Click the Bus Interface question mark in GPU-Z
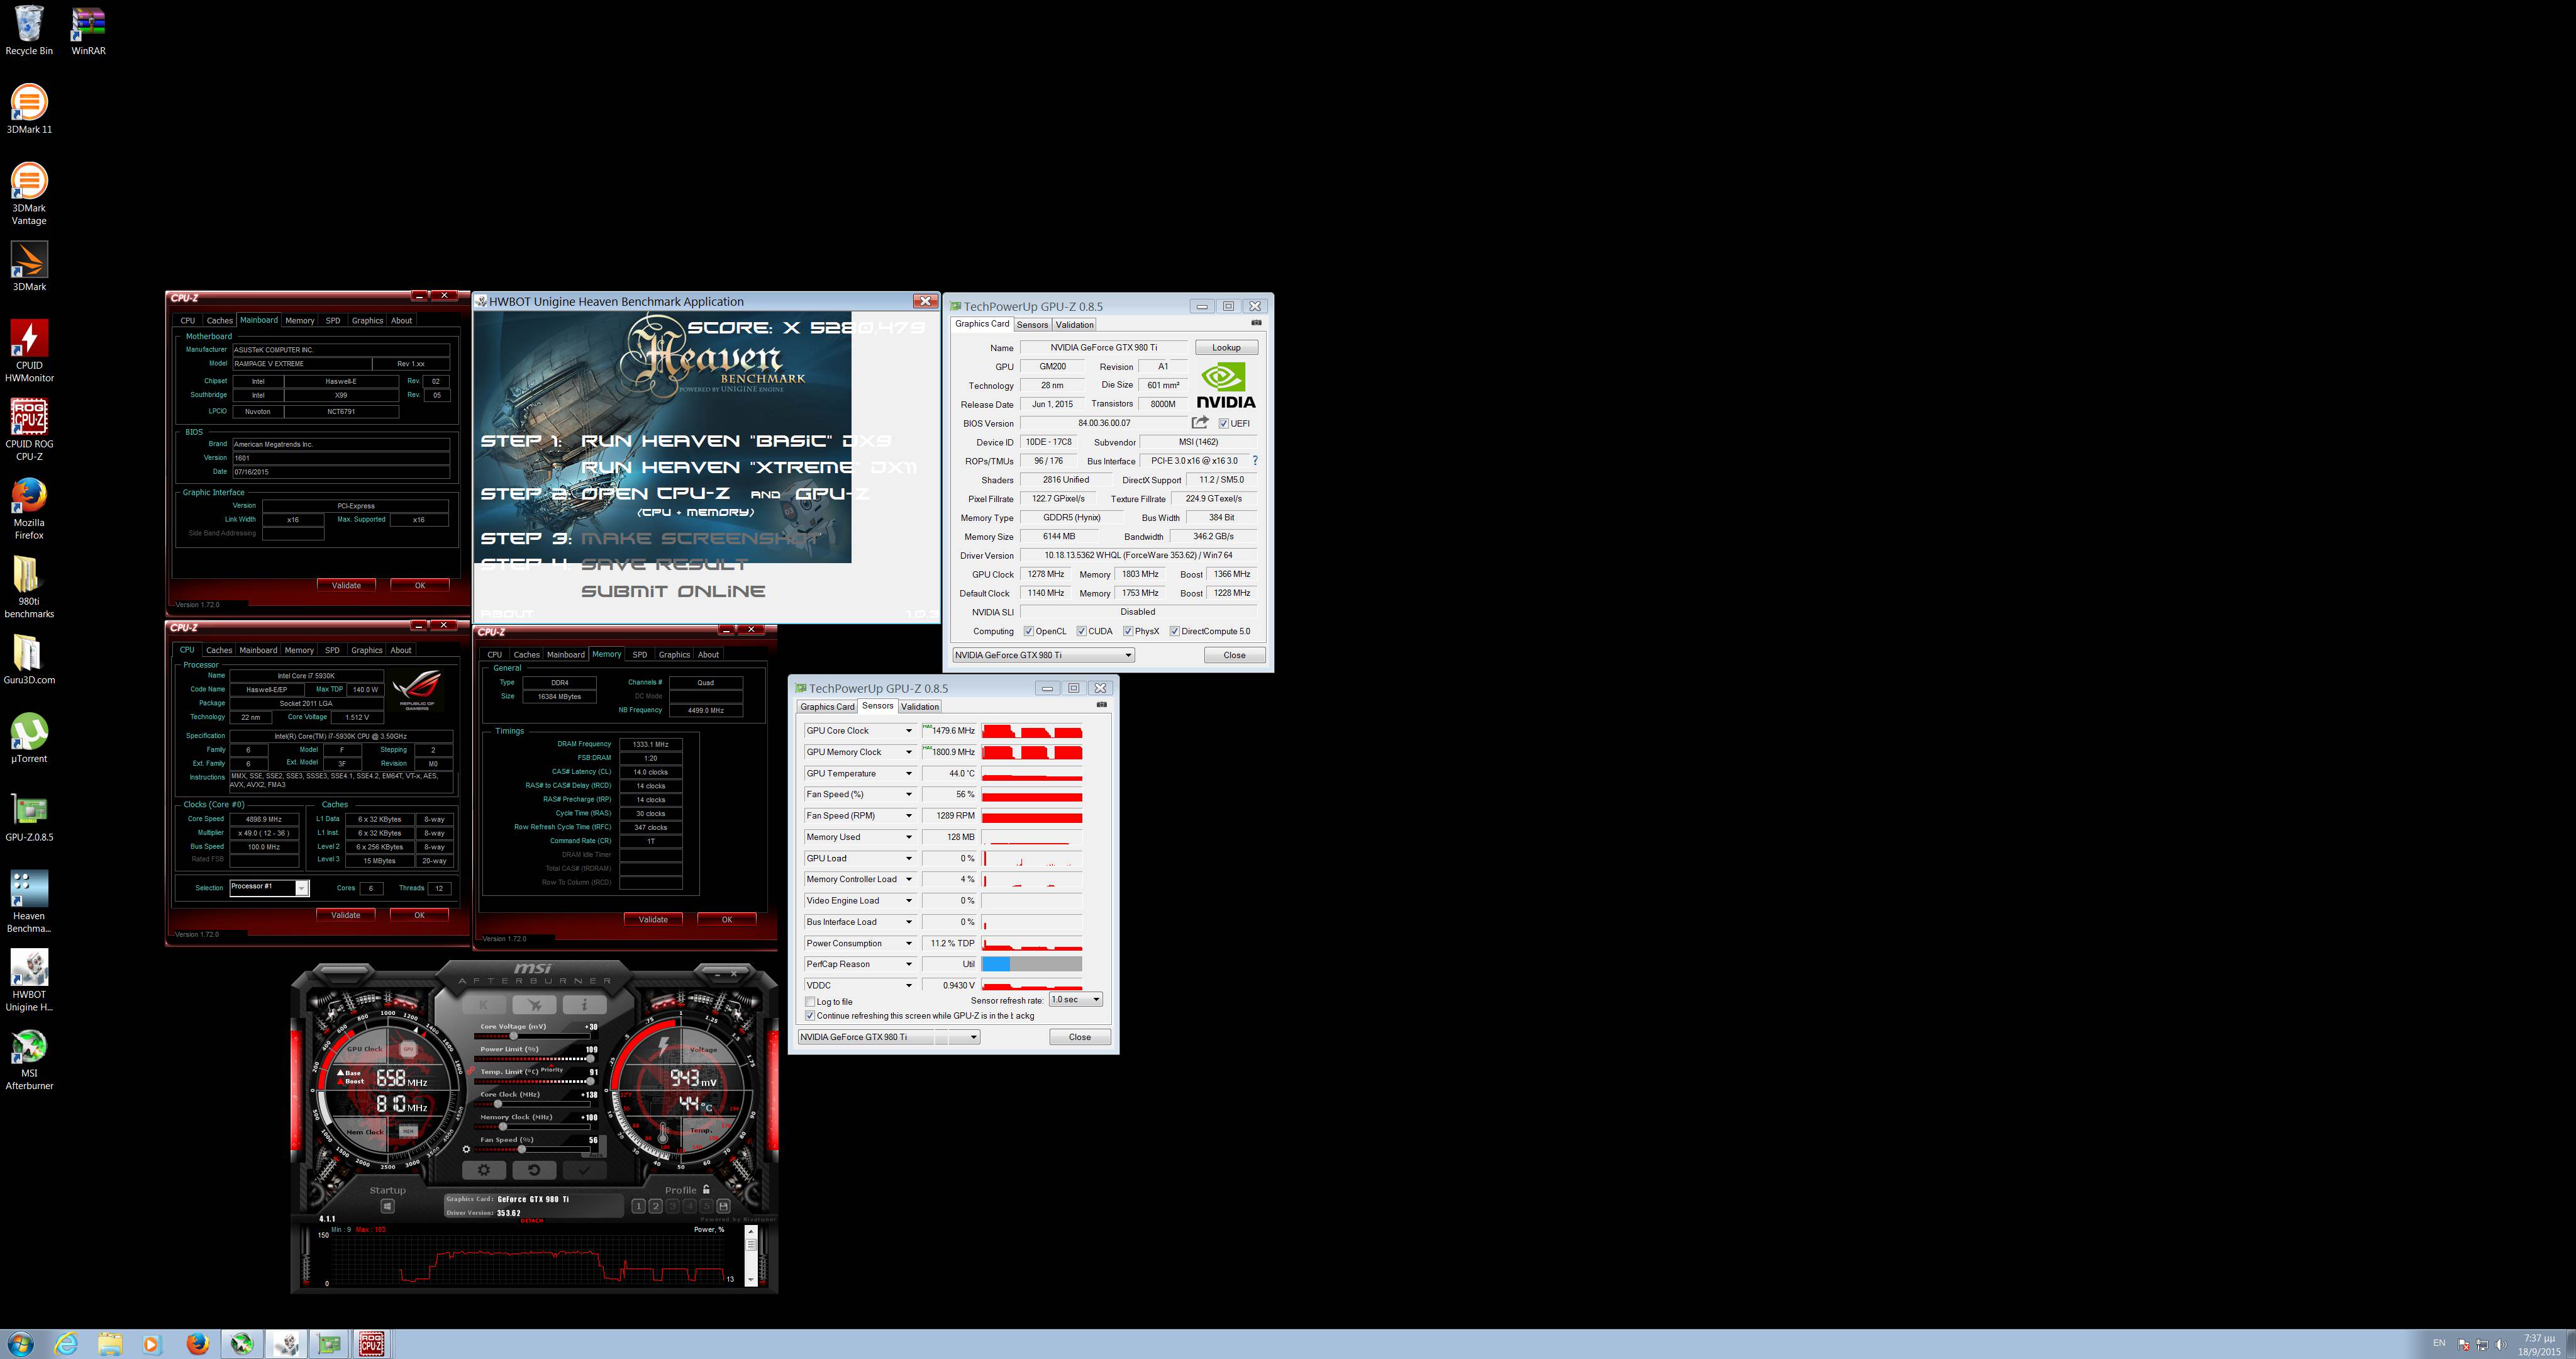This screenshot has width=2576, height=1359. [x=1255, y=461]
